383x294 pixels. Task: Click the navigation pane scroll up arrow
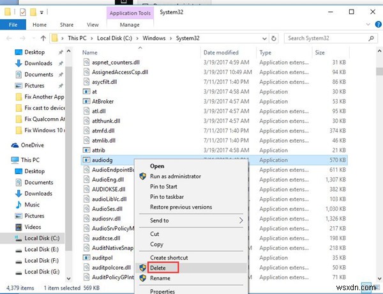coord(69,51)
